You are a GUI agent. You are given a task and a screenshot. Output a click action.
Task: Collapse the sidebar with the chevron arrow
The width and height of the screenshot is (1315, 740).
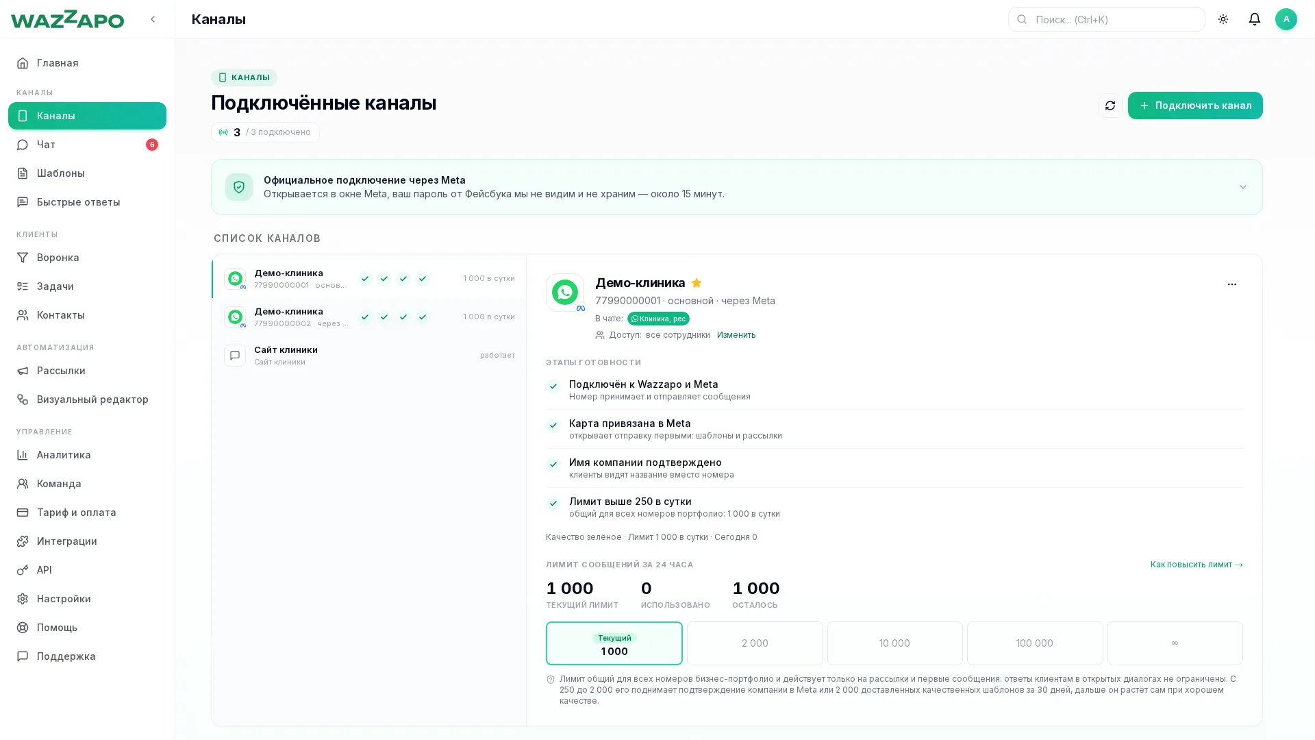pyautogui.click(x=153, y=19)
